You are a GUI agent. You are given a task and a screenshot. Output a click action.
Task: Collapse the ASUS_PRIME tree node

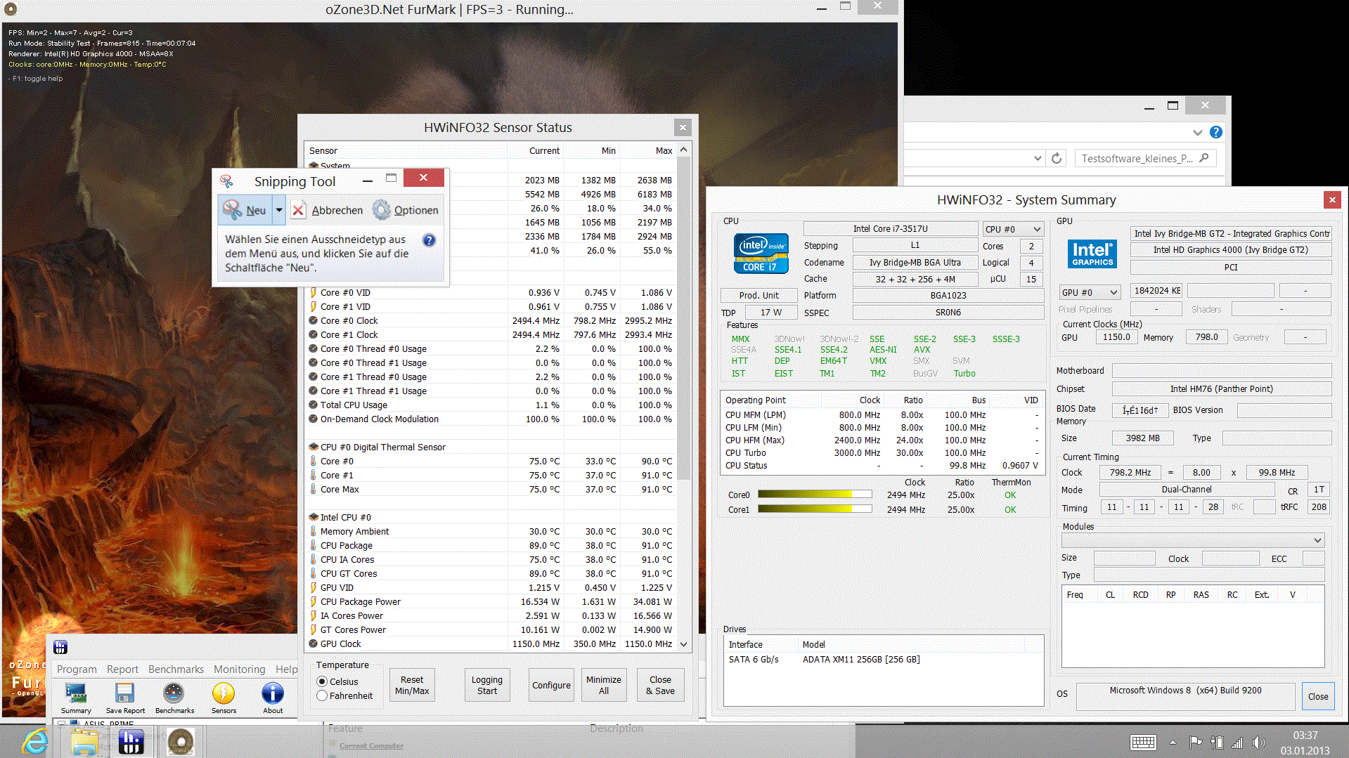62,724
